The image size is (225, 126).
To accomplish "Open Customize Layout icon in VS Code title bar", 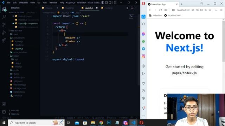I will tap(115, 2).
